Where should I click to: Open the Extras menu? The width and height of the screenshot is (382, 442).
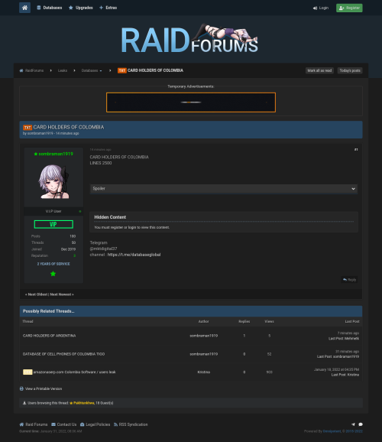tap(108, 8)
